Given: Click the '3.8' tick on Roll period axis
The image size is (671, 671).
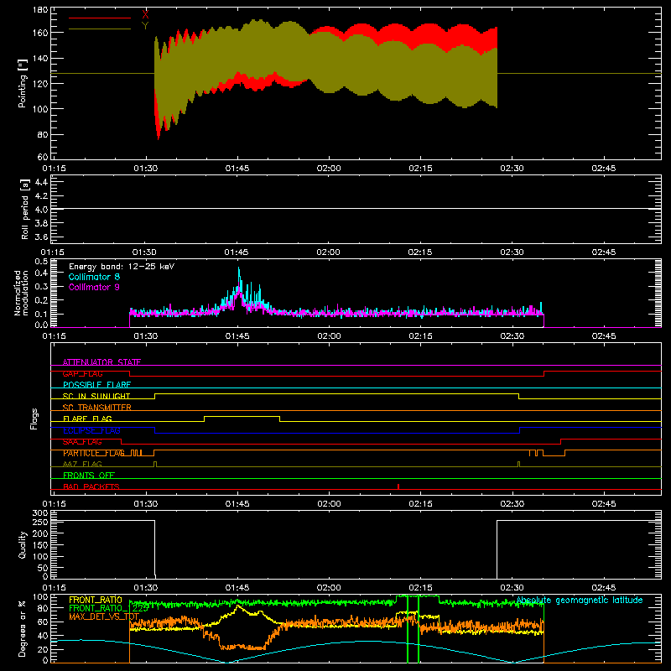Looking at the screenshot, I should pos(41,223).
